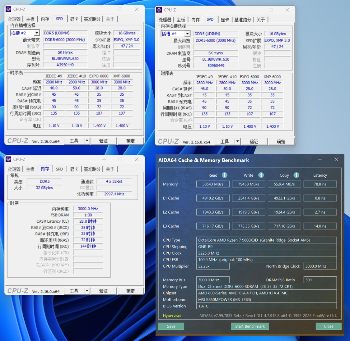Click CPU-Z app icon in memory window
350x341 pixels.
(8, 159)
